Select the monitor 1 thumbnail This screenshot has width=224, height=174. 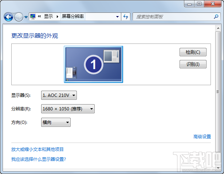coord(94,64)
